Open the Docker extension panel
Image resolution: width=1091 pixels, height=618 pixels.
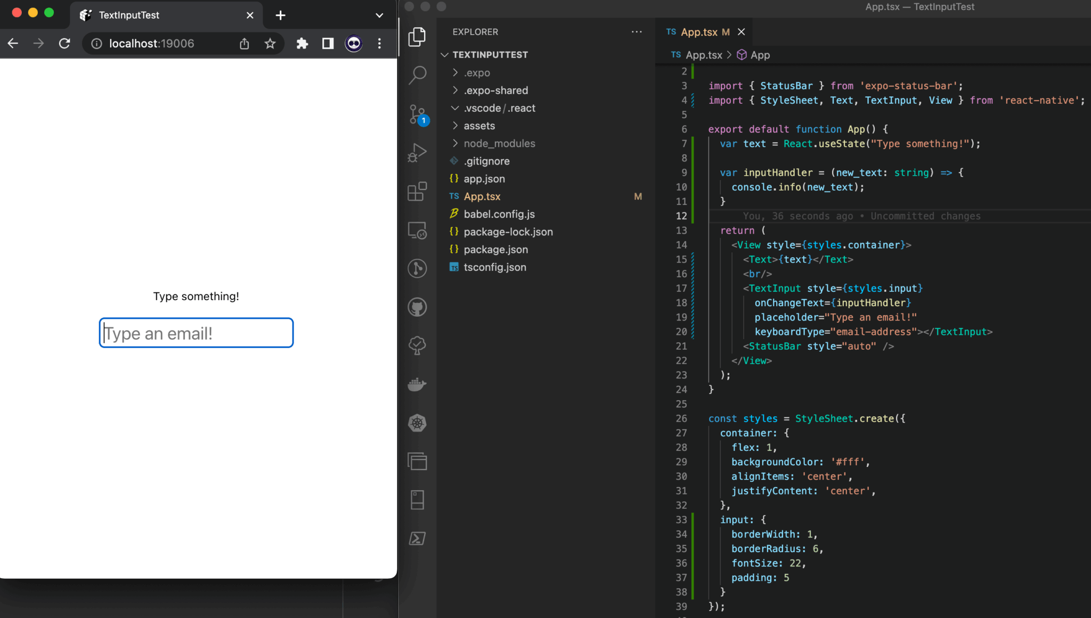pyautogui.click(x=417, y=384)
